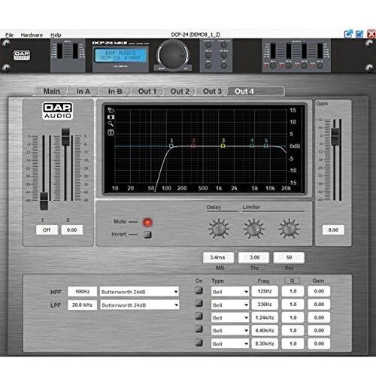
Task: Select EQ band 3 yellow node on the graph
Action: [223, 146]
